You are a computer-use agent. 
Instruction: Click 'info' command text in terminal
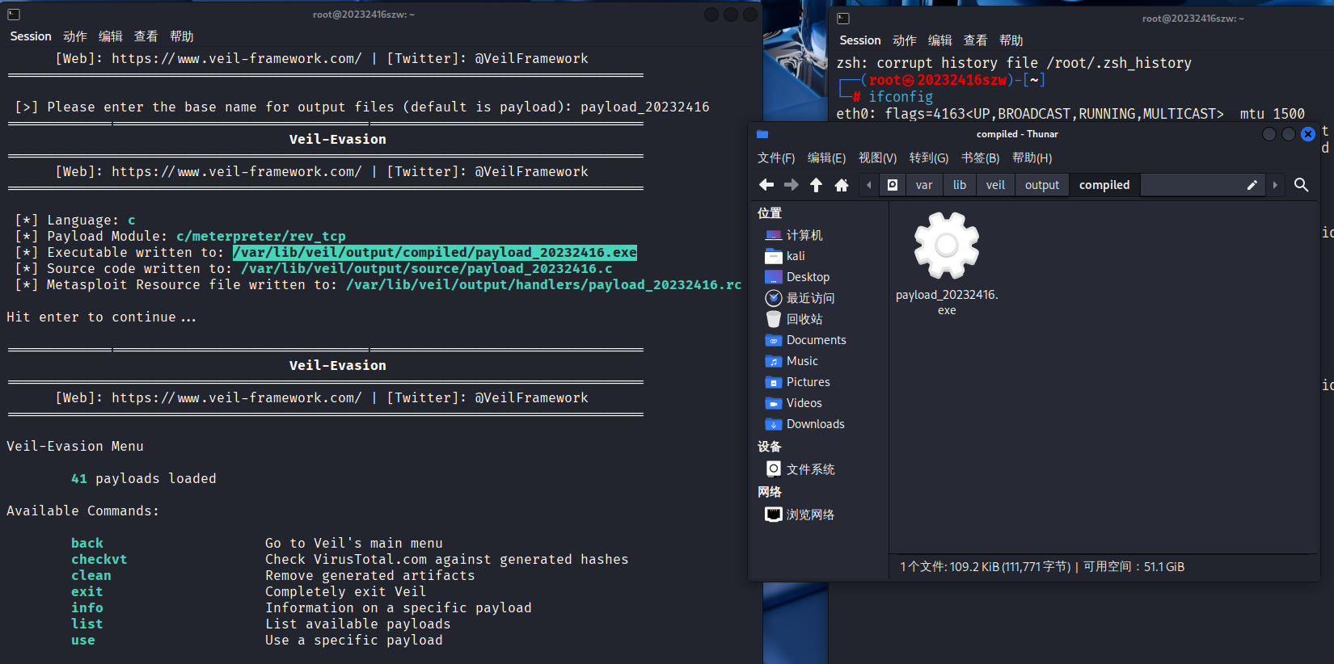pos(87,608)
